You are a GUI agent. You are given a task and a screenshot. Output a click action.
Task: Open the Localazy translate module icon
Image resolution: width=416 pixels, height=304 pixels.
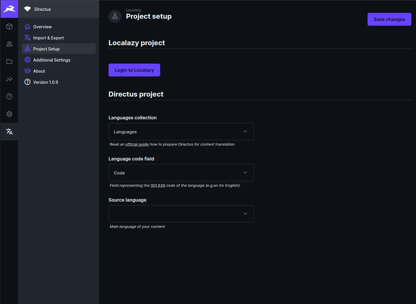[x=9, y=132]
